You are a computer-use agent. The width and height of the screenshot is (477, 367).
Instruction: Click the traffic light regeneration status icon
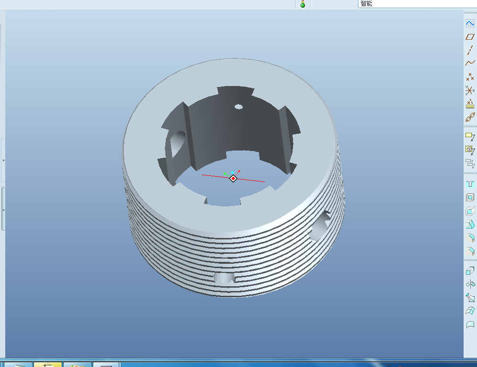[303, 4]
